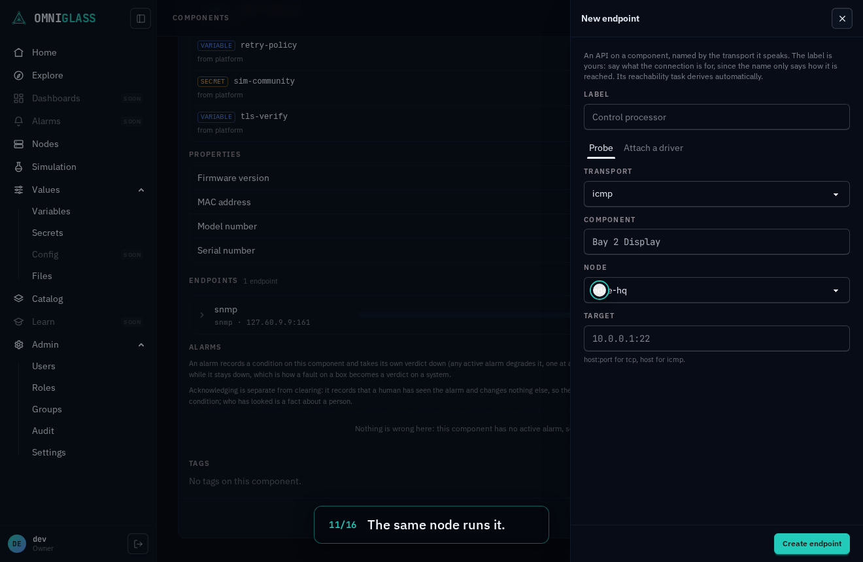Open Roles under Admin
The height and width of the screenshot is (562, 863).
pyautogui.click(x=44, y=388)
